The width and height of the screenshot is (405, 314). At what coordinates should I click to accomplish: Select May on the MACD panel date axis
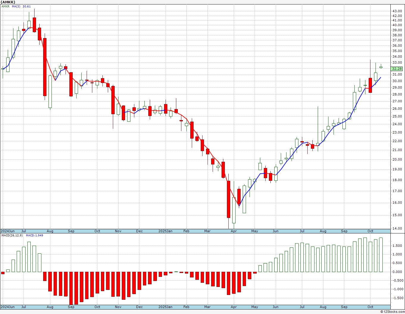(255, 307)
